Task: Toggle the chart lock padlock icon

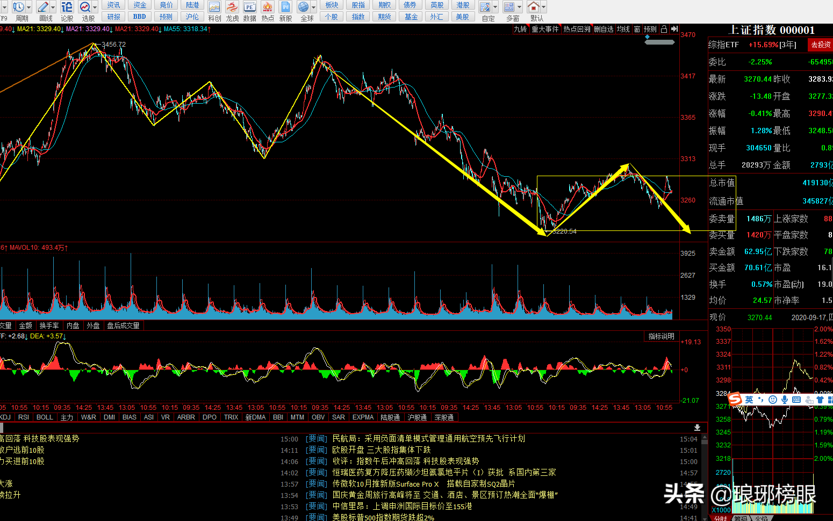Action: click(x=664, y=29)
